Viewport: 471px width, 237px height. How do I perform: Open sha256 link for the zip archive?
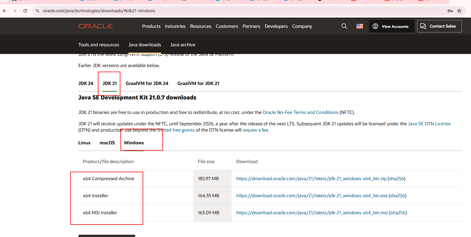(x=397, y=178)
